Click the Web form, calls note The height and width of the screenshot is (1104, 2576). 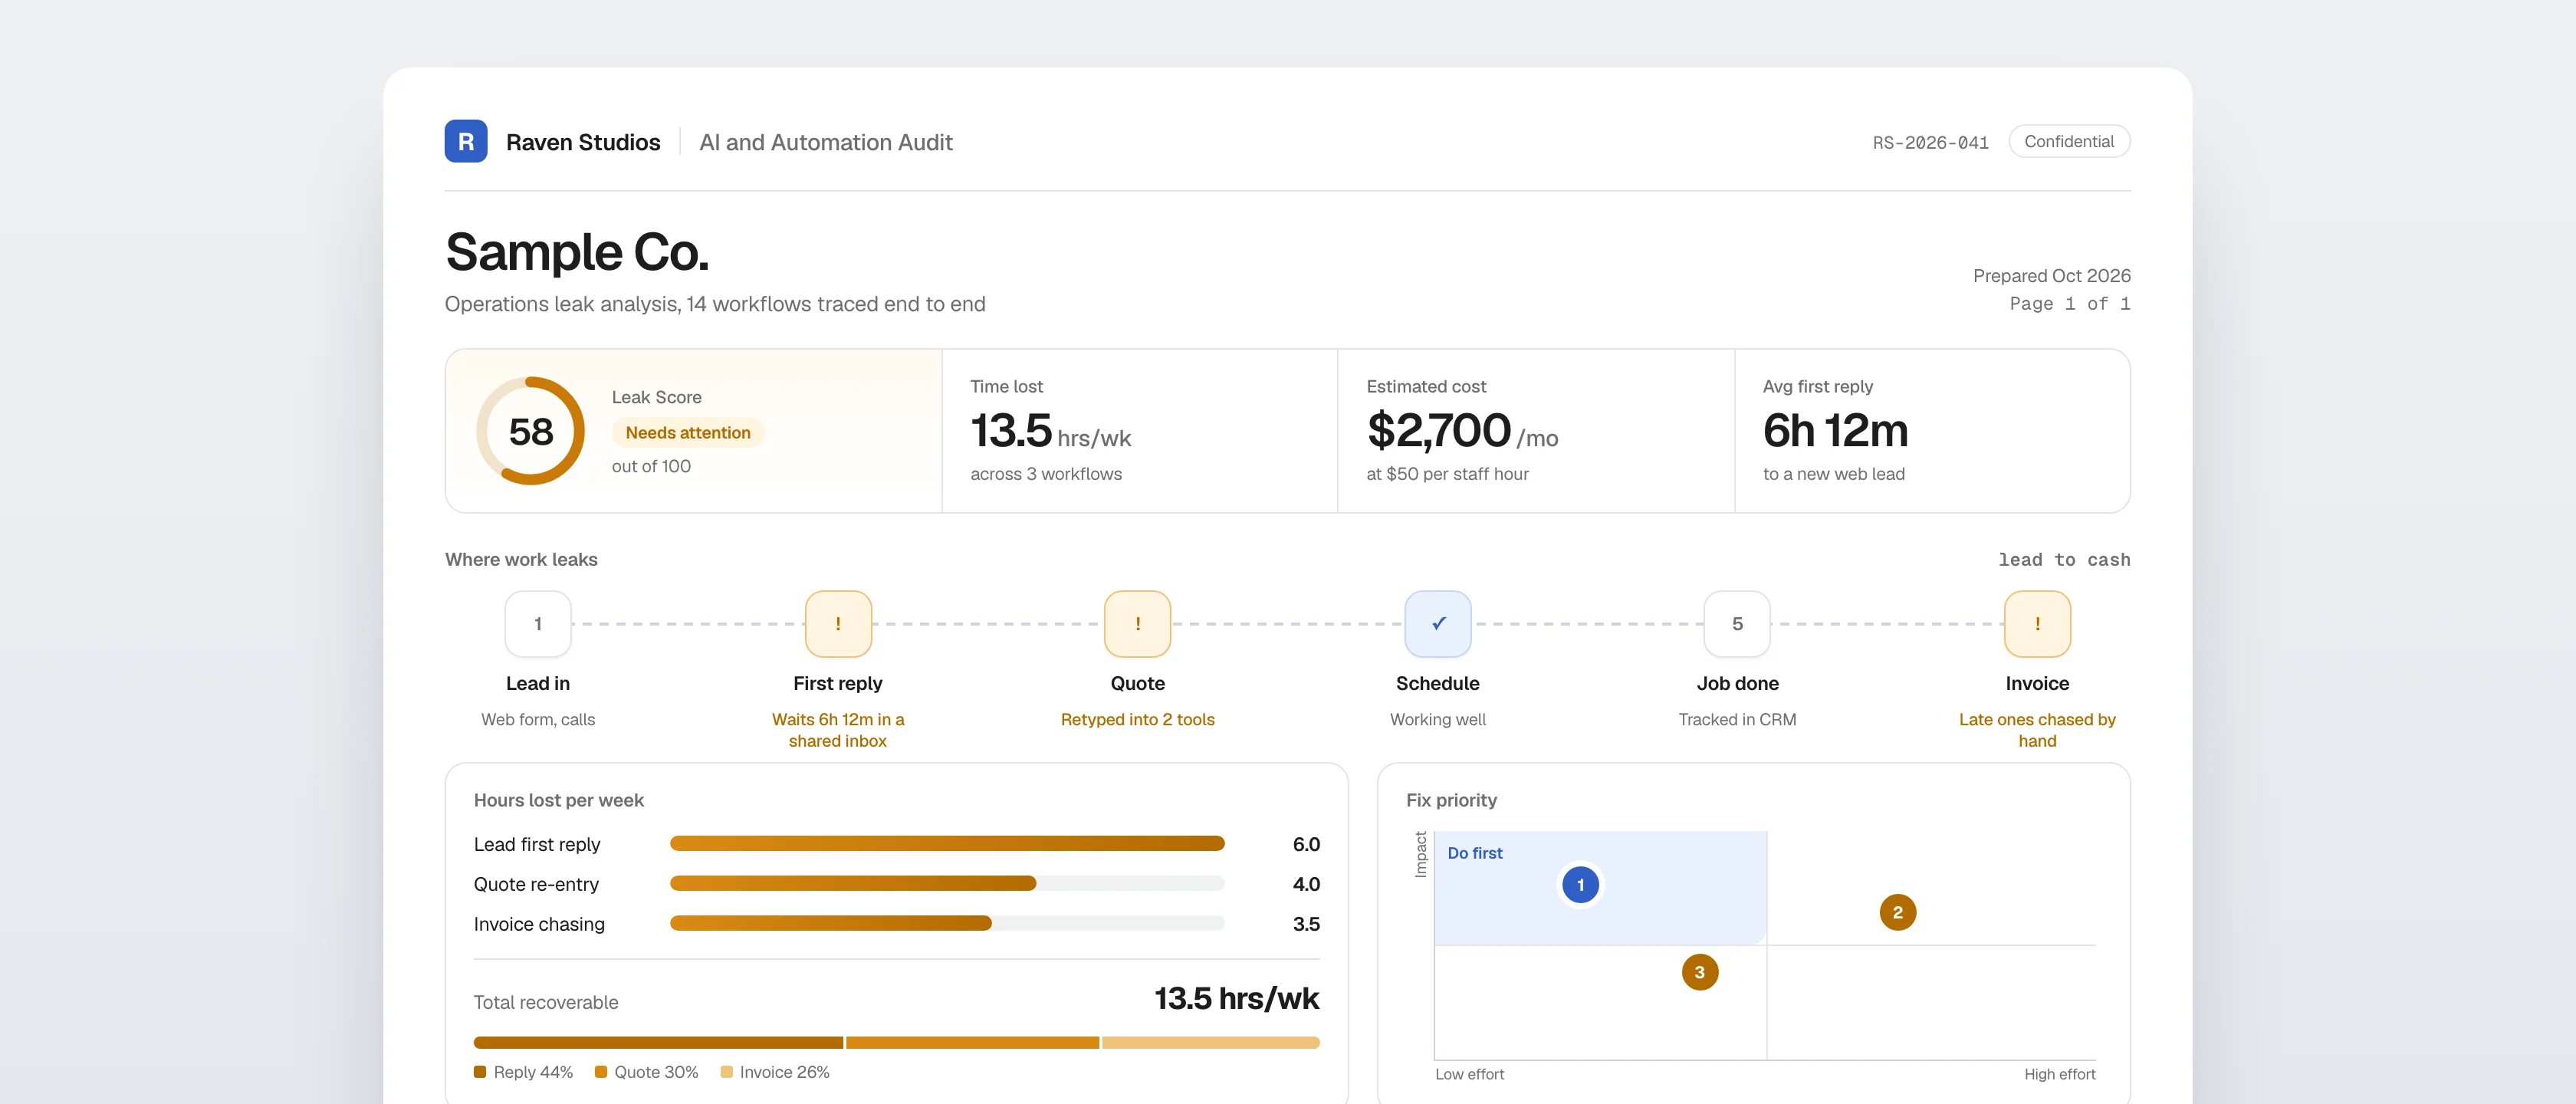tap(538, 719)
